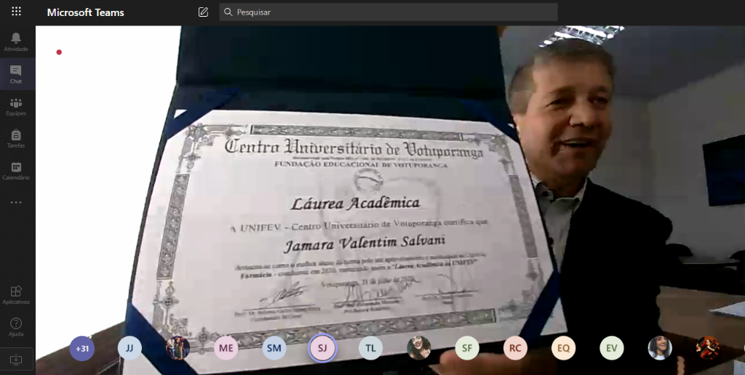
Task: Select participant avatar ME
Action: pos(226,348)
